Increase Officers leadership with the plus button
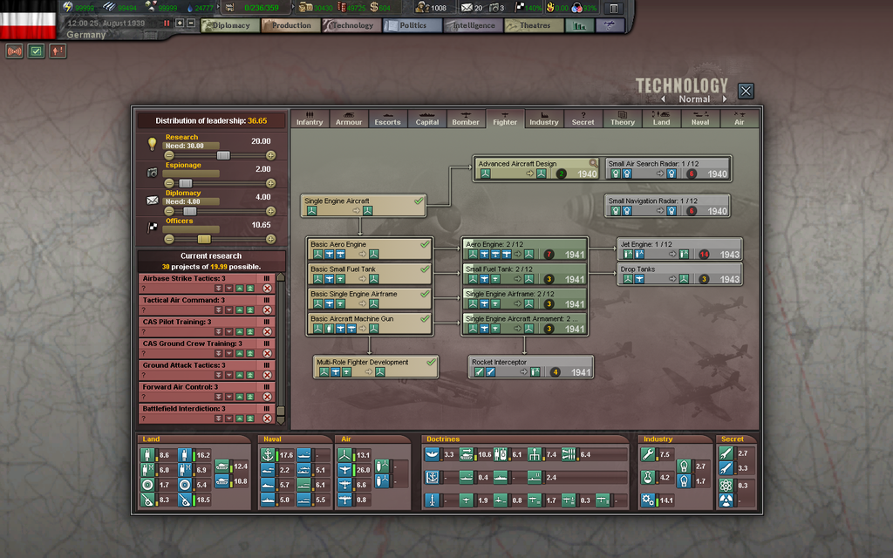 tap(270, 239)
